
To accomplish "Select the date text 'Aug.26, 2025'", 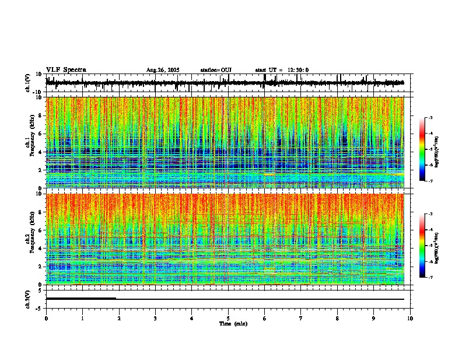I will point(163,70).
